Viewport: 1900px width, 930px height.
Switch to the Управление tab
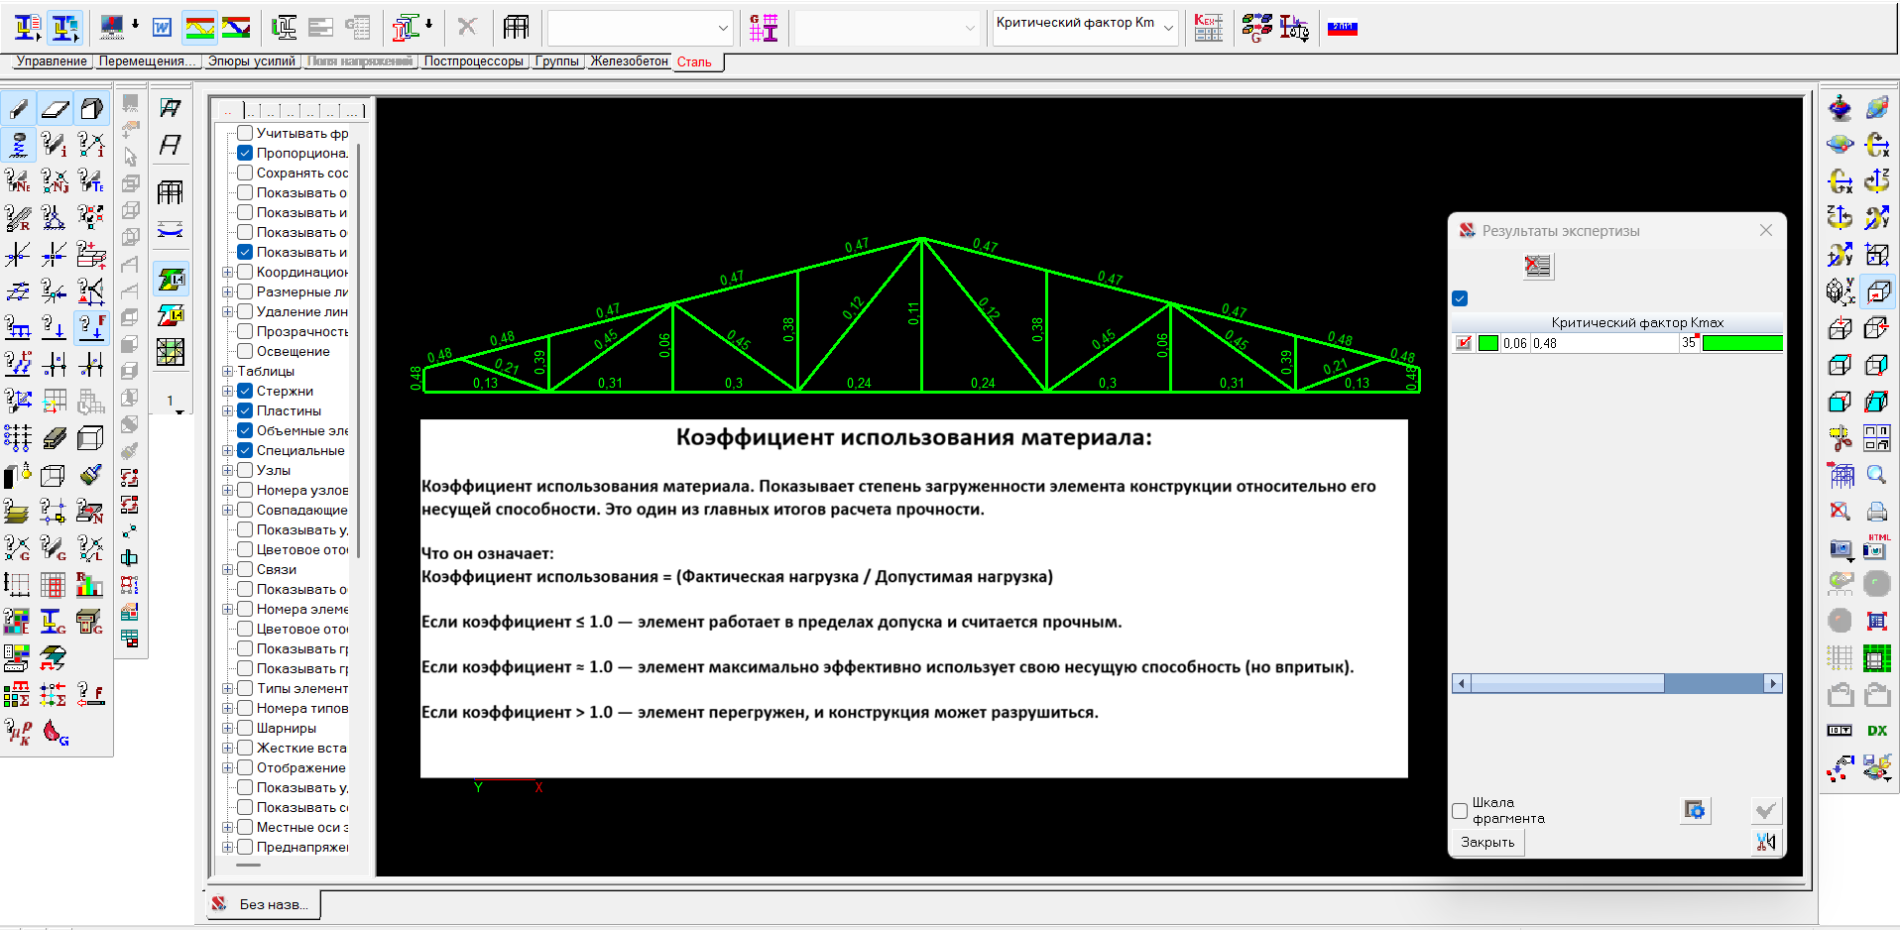pyautogui.click(x=52, y=61)
